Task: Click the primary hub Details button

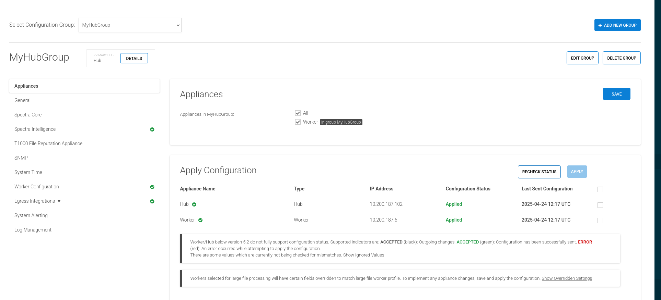Action: [134, 58]
